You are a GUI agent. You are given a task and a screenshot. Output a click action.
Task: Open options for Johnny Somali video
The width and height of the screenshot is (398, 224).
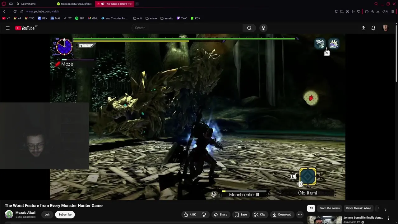[388, 218]
